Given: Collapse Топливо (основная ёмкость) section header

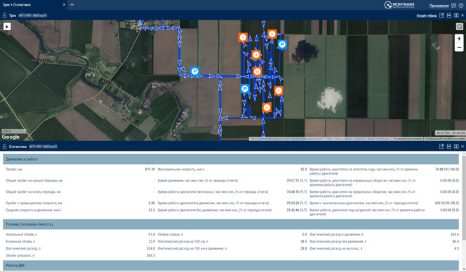Looking at the screenshot, I should (x=231, y=224).
